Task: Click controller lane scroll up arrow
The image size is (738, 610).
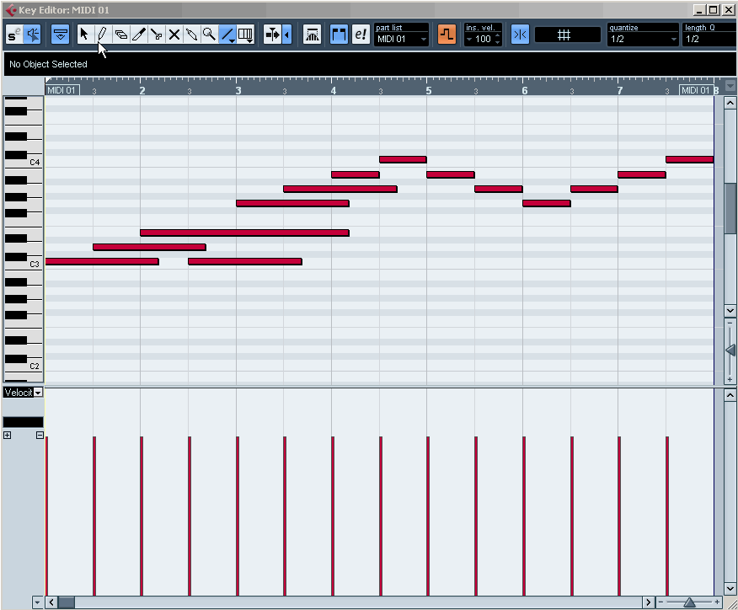Action: (730, 396)
